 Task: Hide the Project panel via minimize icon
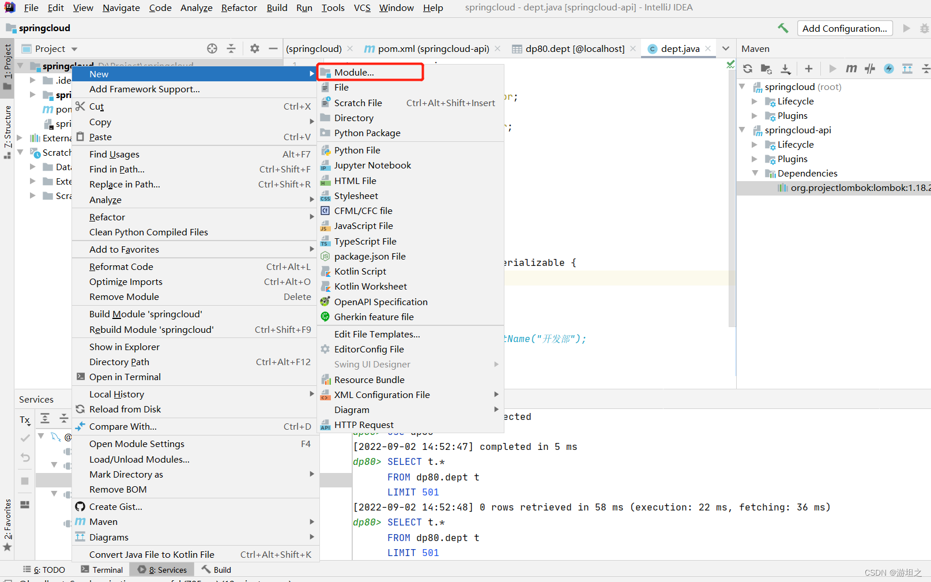[x=273, y=48]
